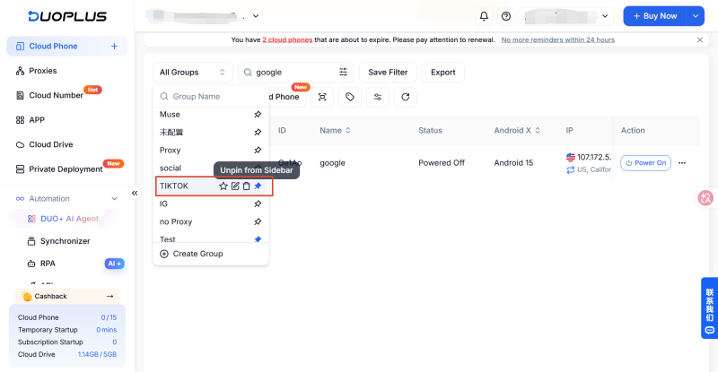Click the Export button

(x=442, y=73)
